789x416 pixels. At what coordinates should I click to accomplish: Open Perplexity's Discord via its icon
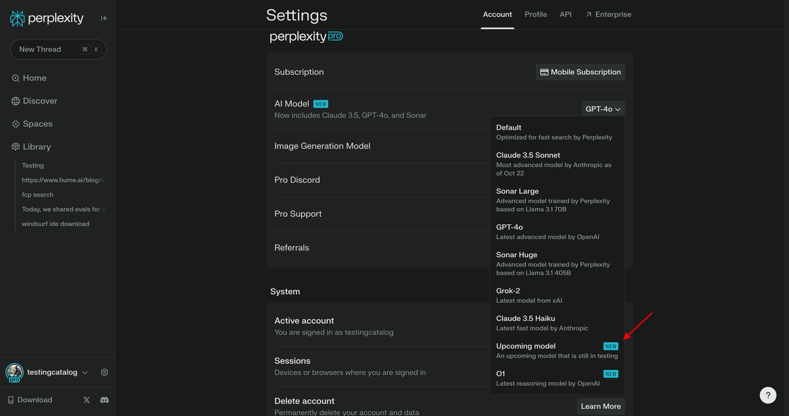click(105, 400)
